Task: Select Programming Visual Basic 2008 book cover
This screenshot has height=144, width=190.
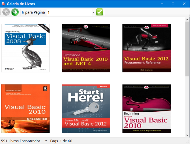Action: [26, 48]
